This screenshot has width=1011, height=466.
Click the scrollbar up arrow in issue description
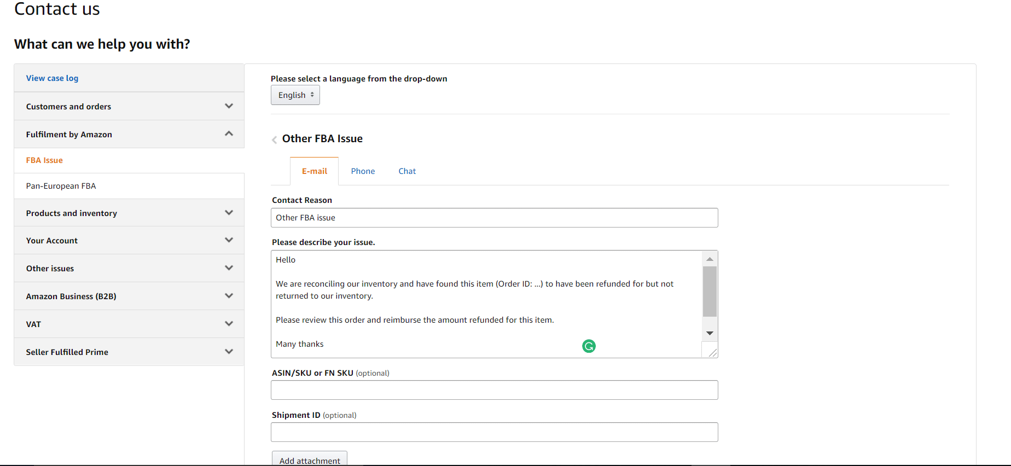pyautogui.click(x=710, y=259)
